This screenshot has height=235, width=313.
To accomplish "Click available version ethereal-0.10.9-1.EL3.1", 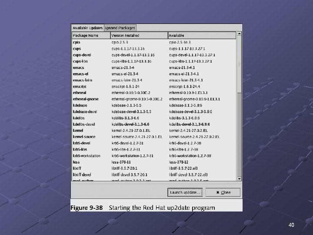I will [x=188, y=93].
